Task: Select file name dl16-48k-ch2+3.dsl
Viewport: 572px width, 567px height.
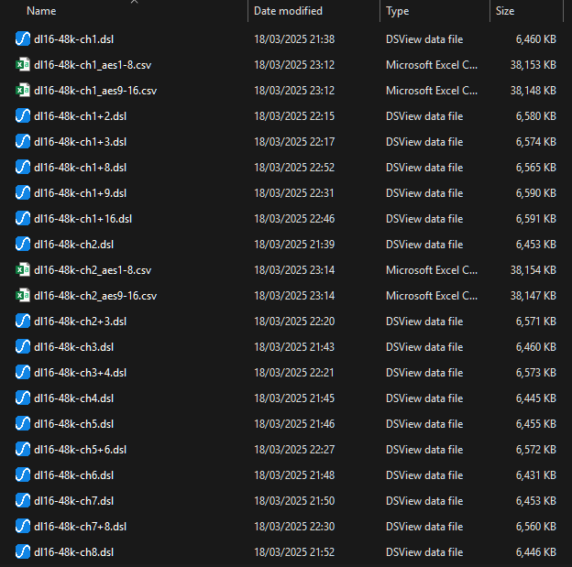Action: 80,322
